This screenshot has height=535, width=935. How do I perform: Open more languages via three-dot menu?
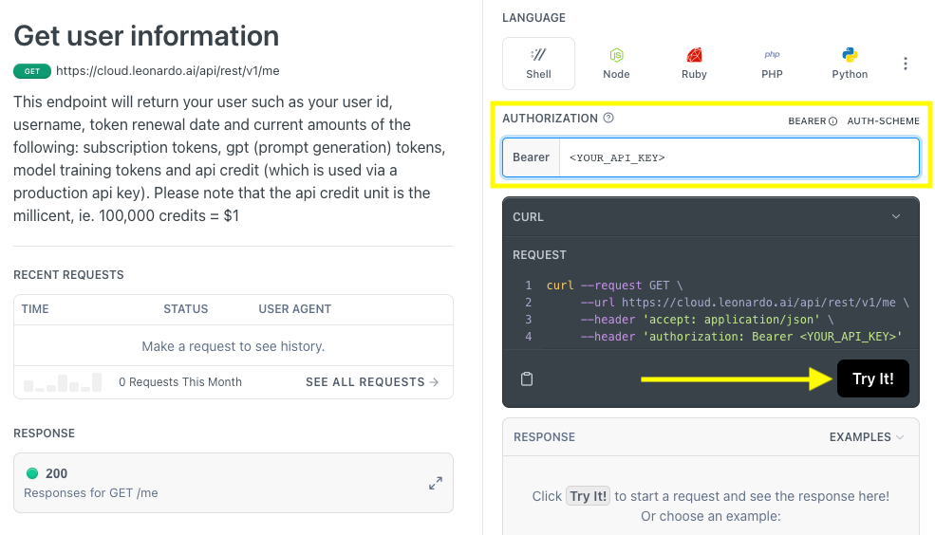906,64
